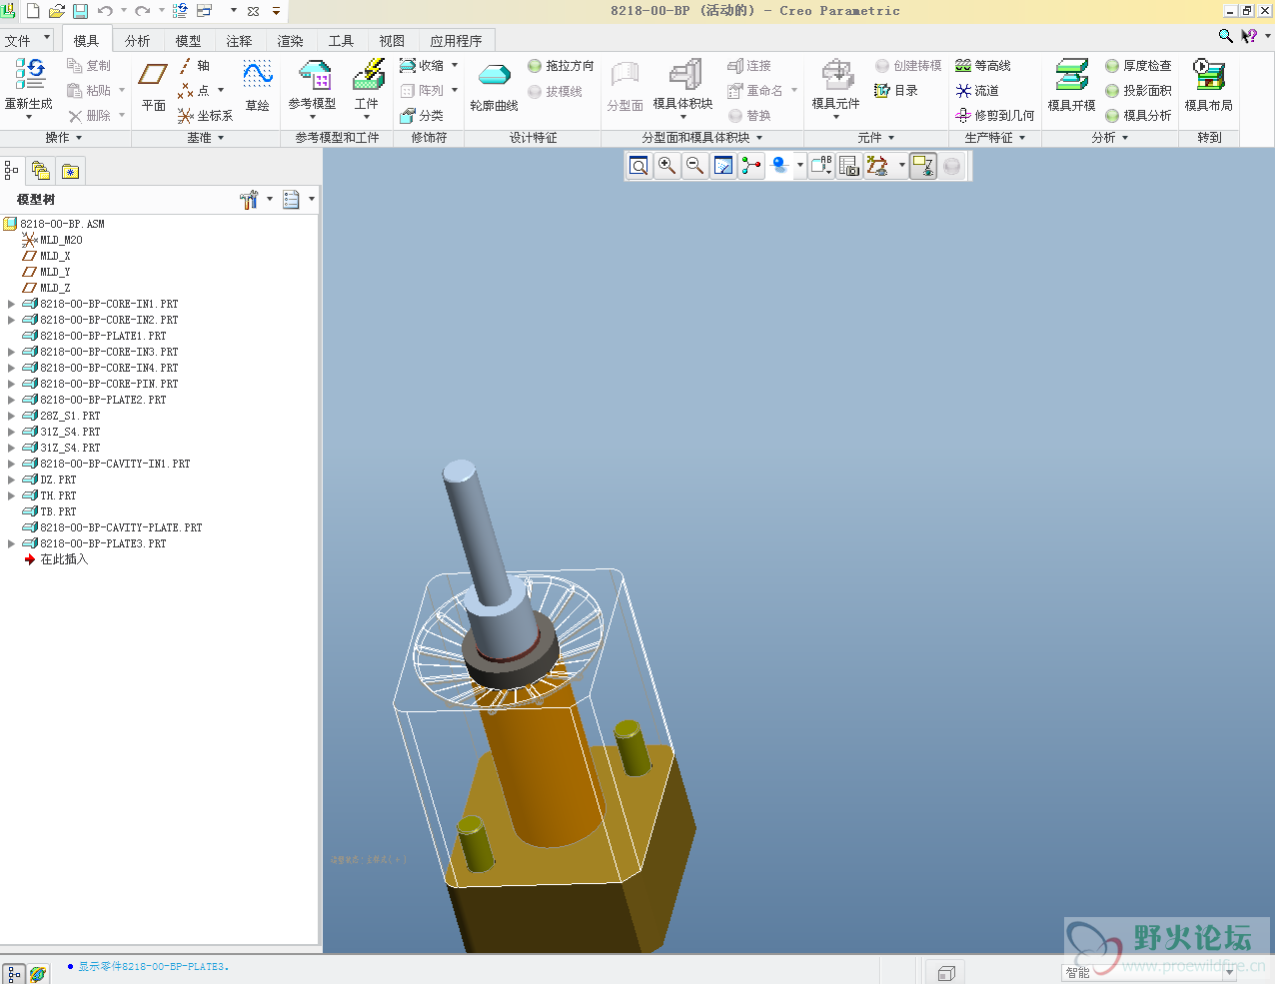The width and height of the screenshot is (1275, 984).
Task: Click the search magnifier icon at top right
Action: pos(1226,36)
